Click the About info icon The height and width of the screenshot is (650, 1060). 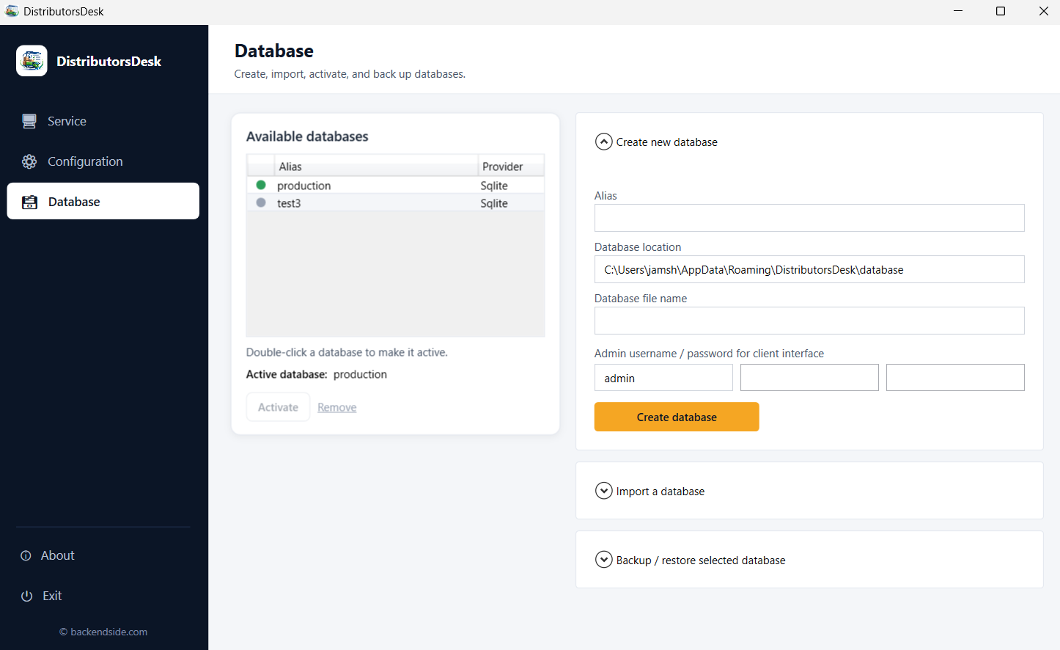click(x=26, y=555)
